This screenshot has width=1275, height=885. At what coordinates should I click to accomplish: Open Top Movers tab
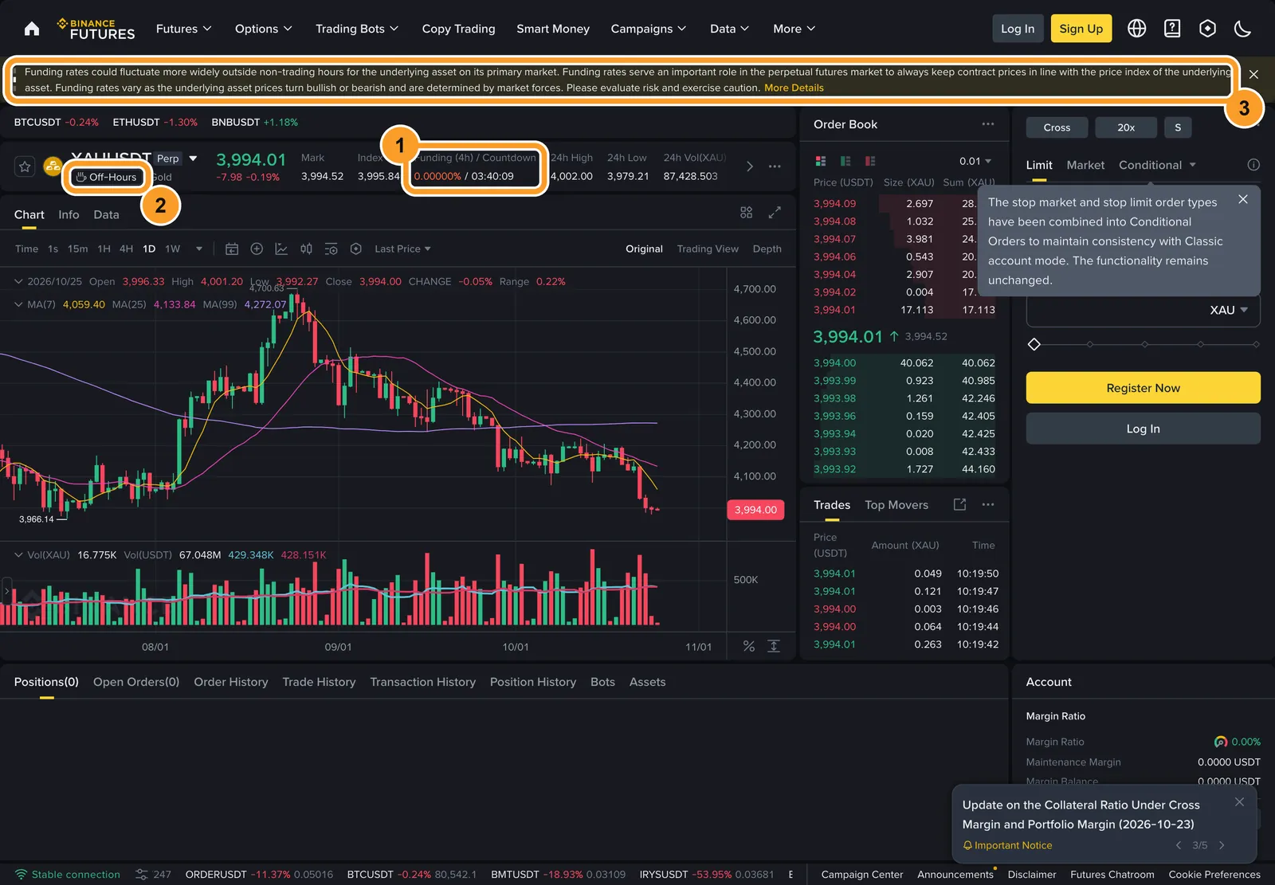pos(896,505)
